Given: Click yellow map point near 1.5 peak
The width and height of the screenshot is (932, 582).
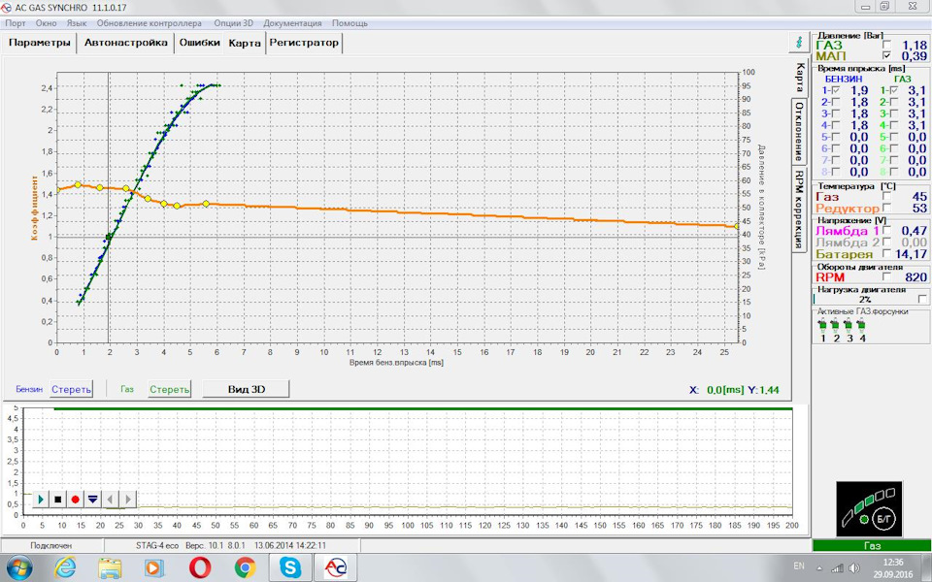Looking at the screenshot, I should [78, 184].
